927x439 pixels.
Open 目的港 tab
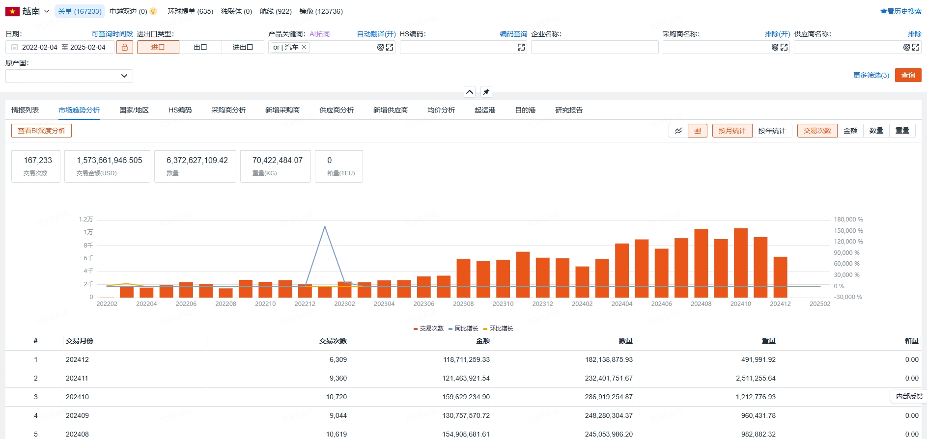[x=525, y=110]
